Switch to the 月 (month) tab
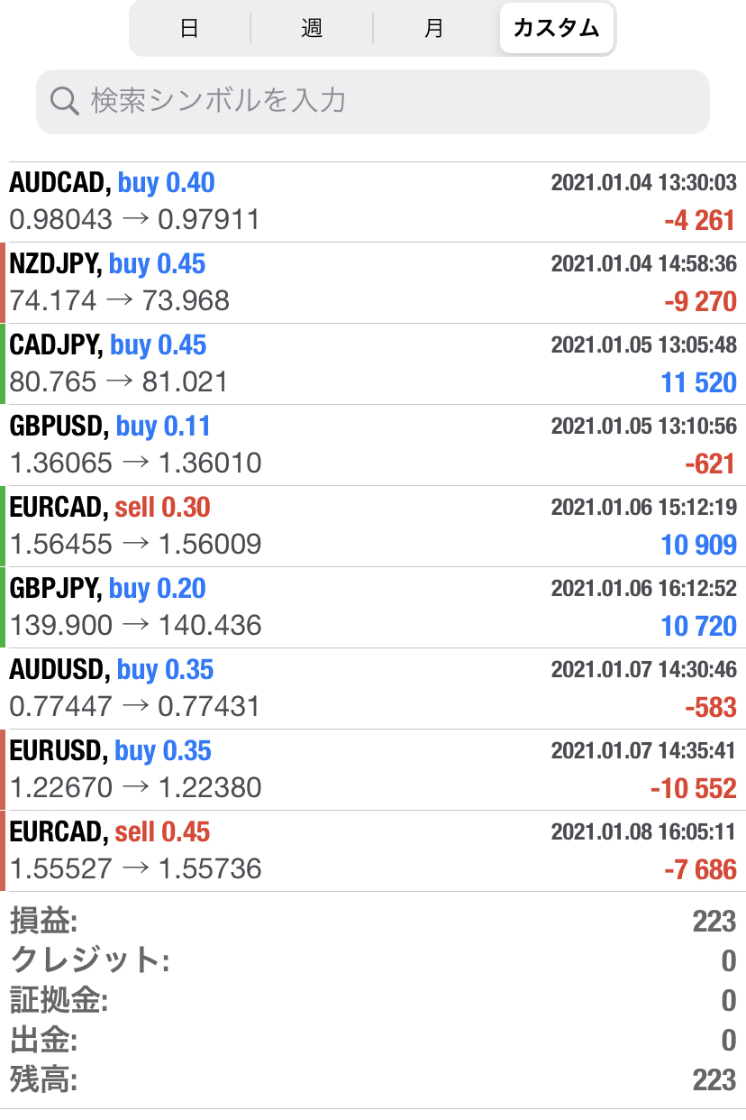Viewport: 746px width, 1120px height. click(x=434, y=28)
